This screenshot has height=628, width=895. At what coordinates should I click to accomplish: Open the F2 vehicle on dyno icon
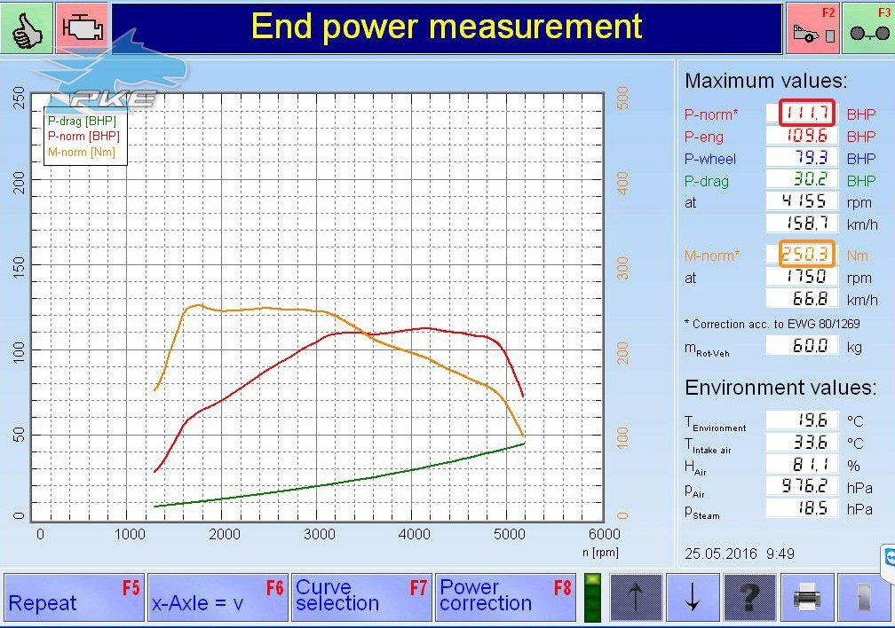pos(812,27)
